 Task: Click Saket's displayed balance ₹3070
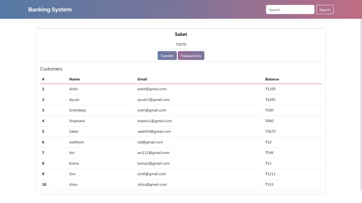pos(181,44)
